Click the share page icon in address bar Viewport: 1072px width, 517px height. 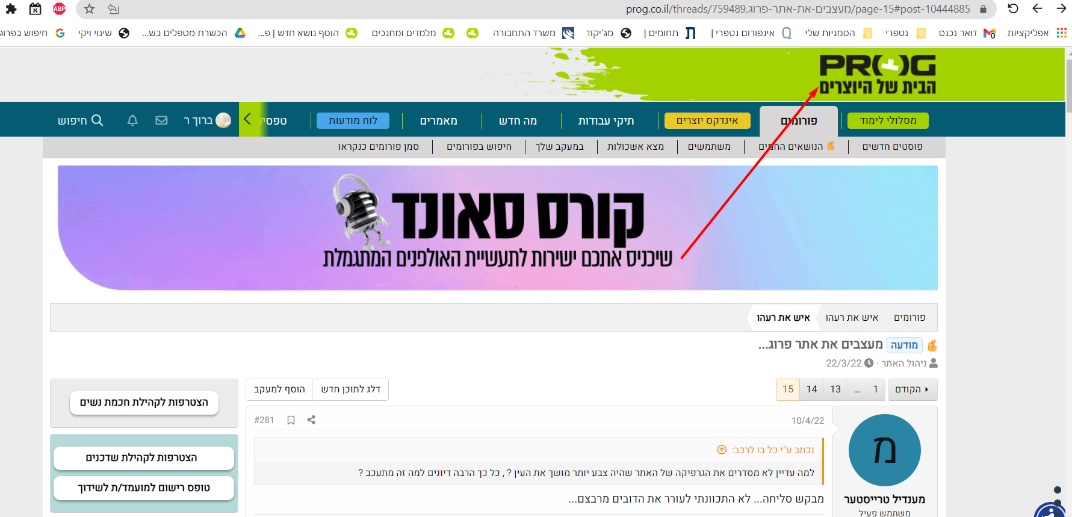(x=113, y=8)
